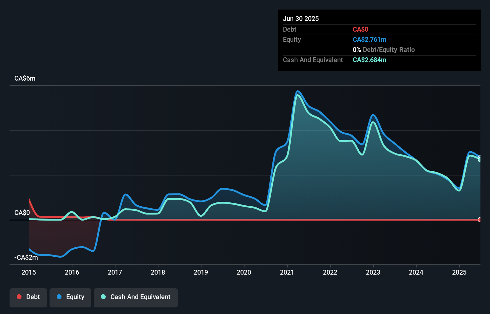Click the -CA$2m axis label
The height and width of the screenshot is (314, 490).
pyautogui.click(x=26, y=257)
